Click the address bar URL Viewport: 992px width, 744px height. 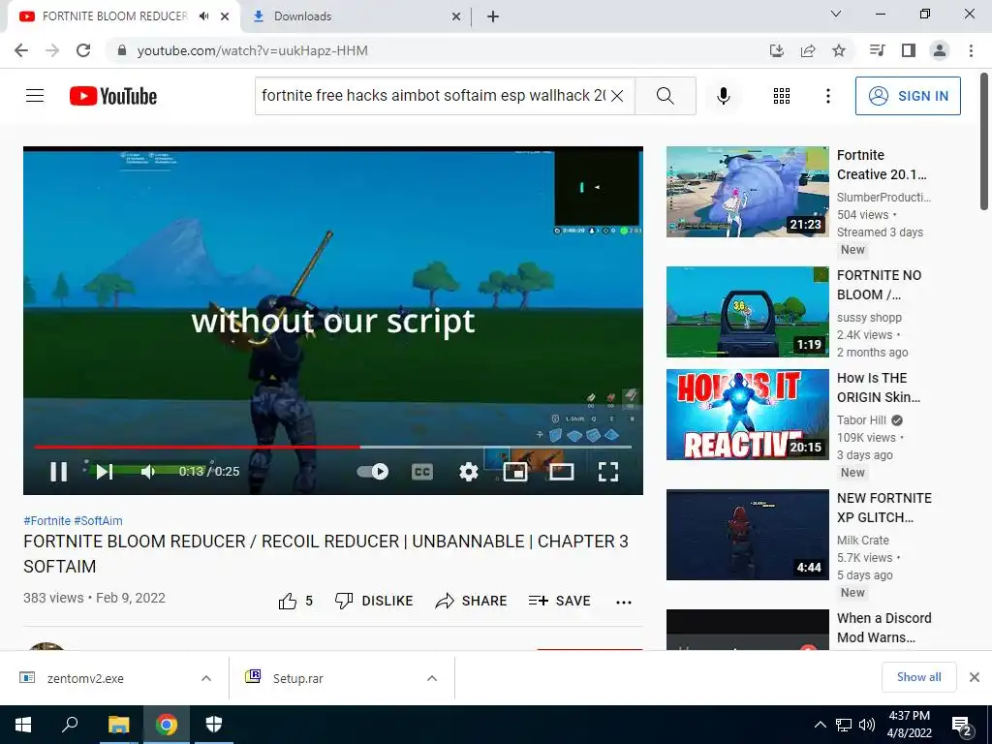(x=253, y=50)
